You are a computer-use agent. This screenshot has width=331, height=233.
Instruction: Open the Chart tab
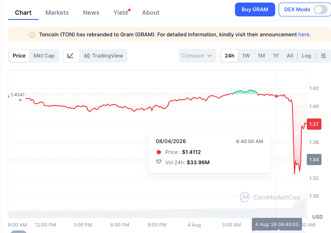click(x=23, y=13)
